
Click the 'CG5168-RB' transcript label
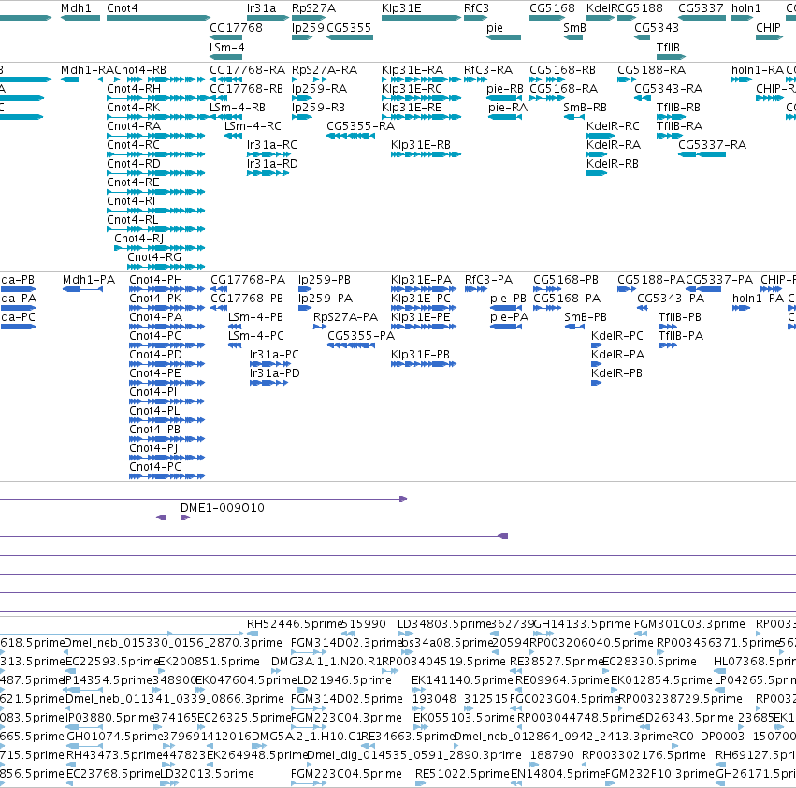click(x=562, y=70)
